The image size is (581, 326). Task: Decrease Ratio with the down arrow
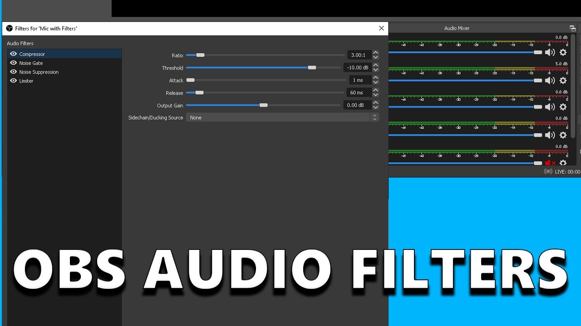click(375, 57)
